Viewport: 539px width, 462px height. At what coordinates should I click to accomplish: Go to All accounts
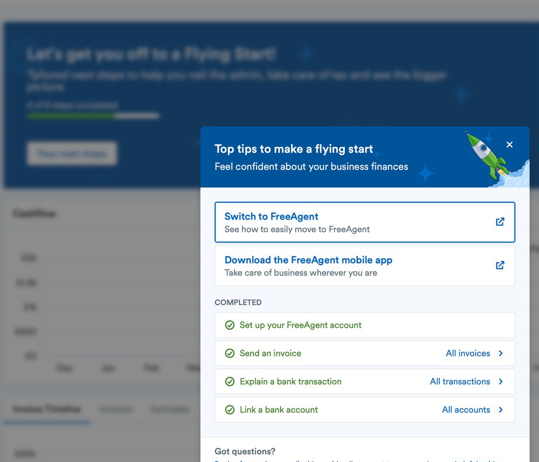click(466, 409)
